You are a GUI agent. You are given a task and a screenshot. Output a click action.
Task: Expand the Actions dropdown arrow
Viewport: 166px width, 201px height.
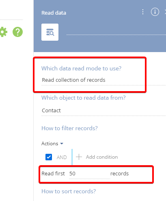(x=62, y=144)
